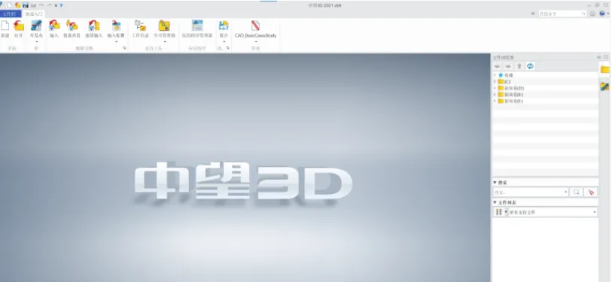The width and height of the screenshot is (612, 282).
Task: Open the folder tab on right sidebar
Action: click(x=604, y=69)
